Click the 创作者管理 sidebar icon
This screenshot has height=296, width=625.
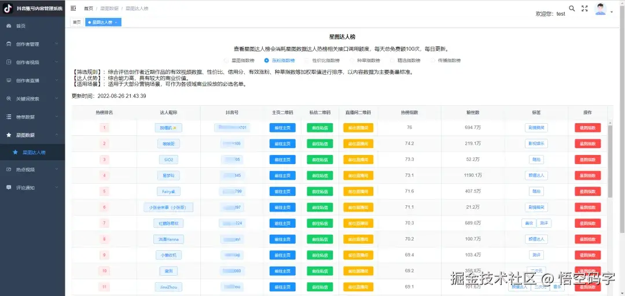coord(9,44)
